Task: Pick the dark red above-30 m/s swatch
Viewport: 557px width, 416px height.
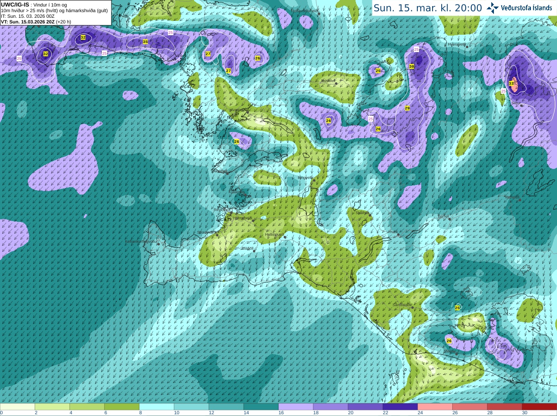Action: pos(540,407)
